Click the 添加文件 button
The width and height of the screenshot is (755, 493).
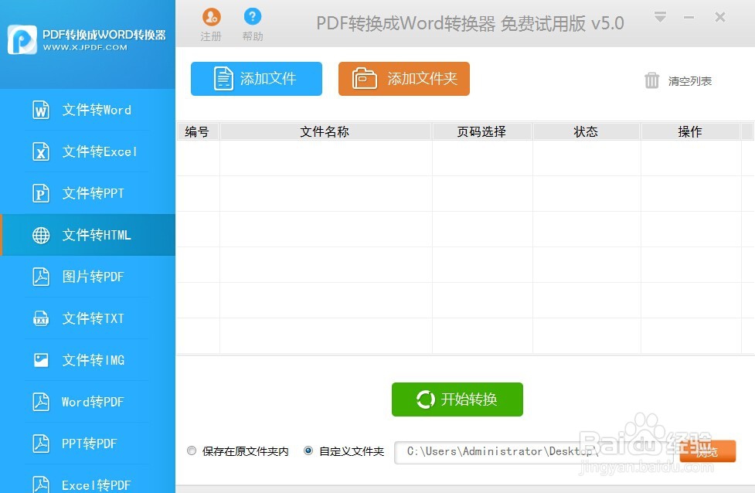pos(256,79)
